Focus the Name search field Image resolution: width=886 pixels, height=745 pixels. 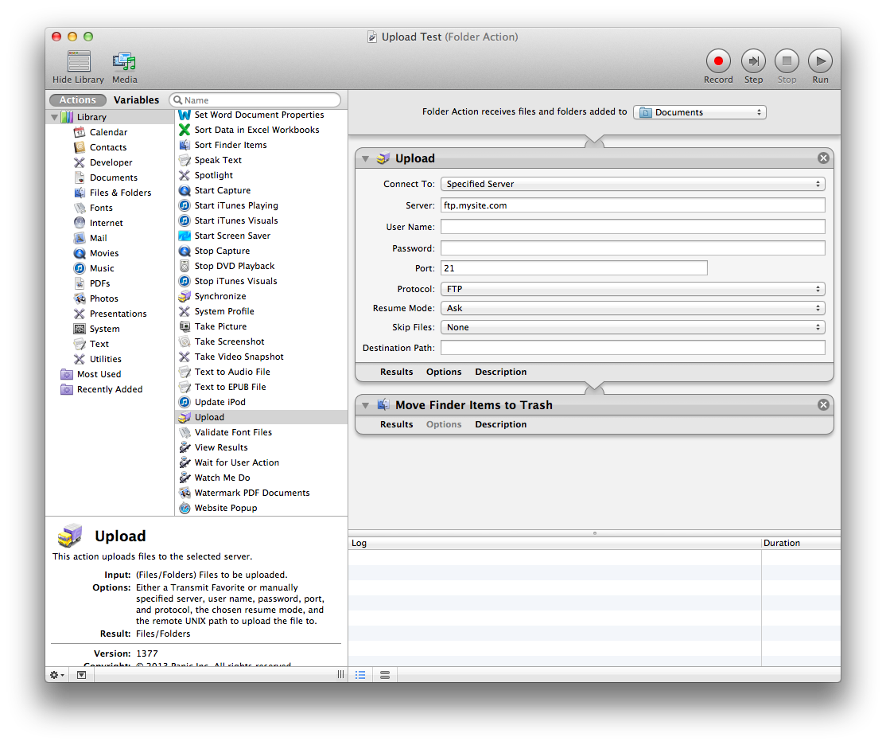(x=255, y=100)
